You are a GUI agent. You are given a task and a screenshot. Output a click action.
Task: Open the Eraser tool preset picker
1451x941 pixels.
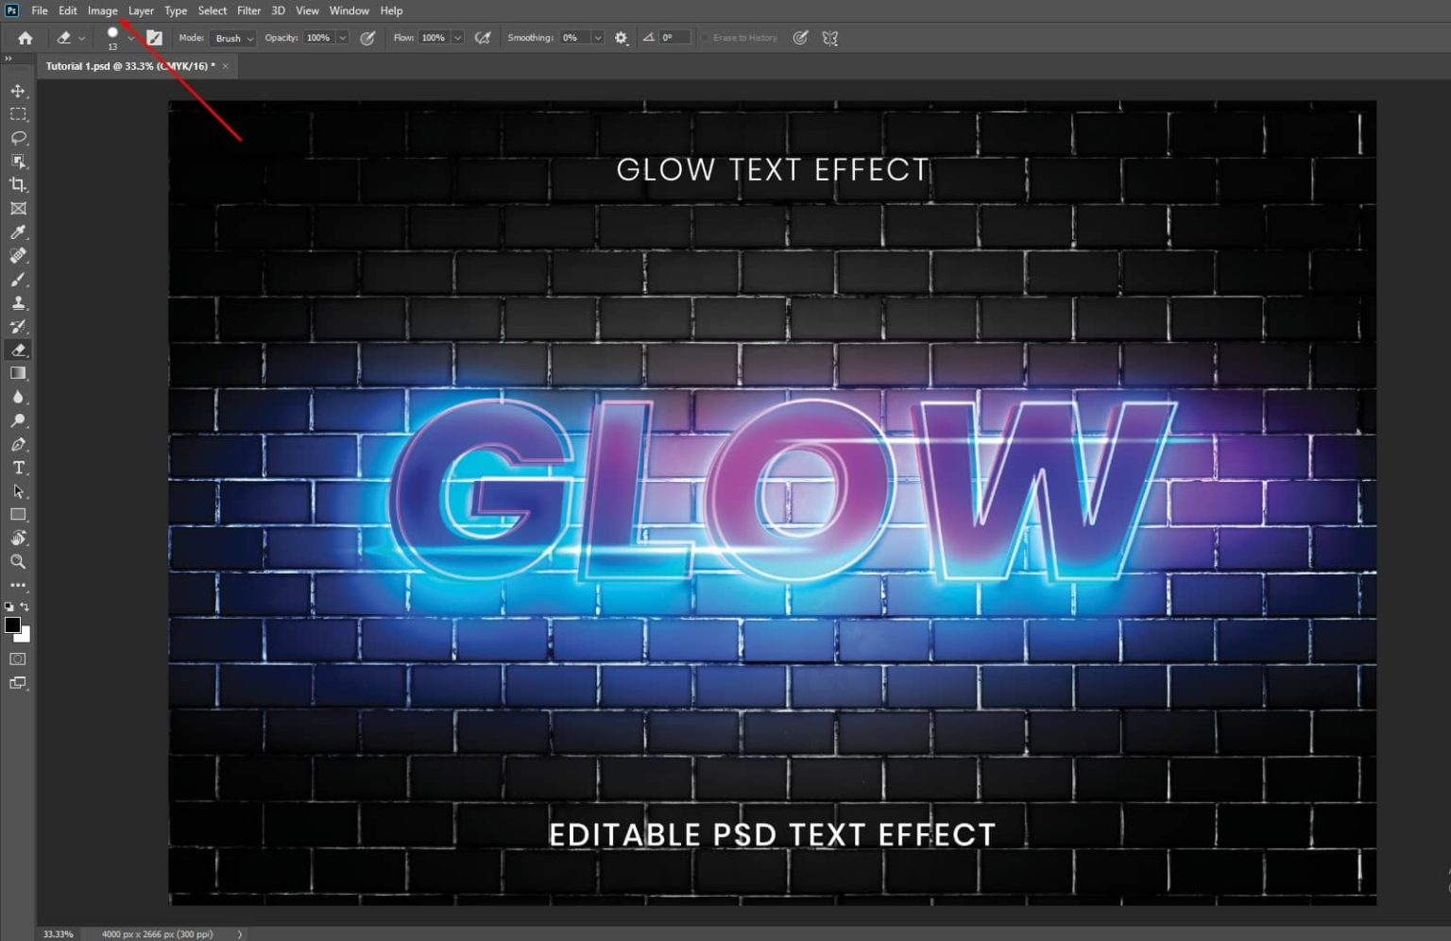[x=70, y=38]
